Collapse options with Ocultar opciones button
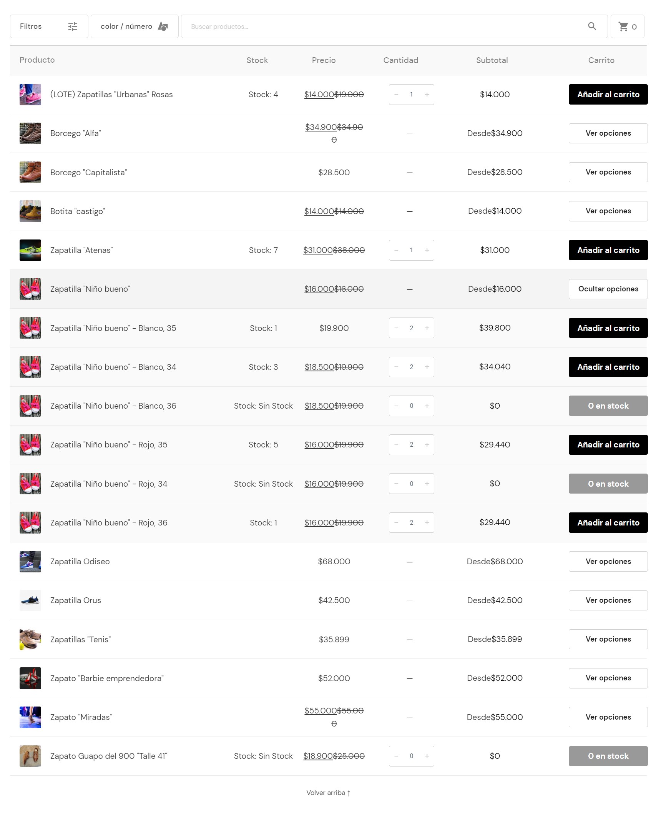661x833 pixels. [608, 289]
